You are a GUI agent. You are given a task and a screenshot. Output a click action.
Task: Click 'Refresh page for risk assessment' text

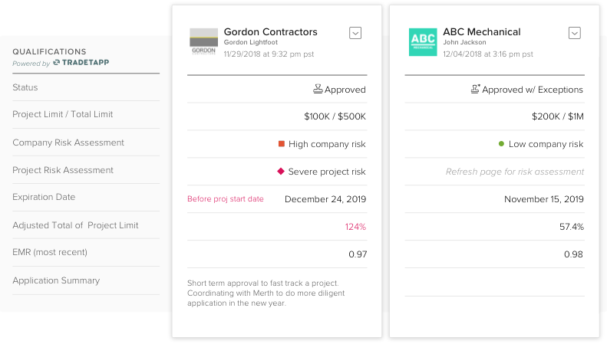coord(514,172)
